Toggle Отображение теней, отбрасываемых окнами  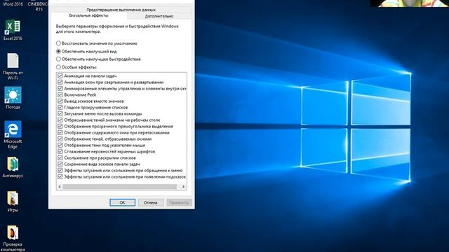60,139
